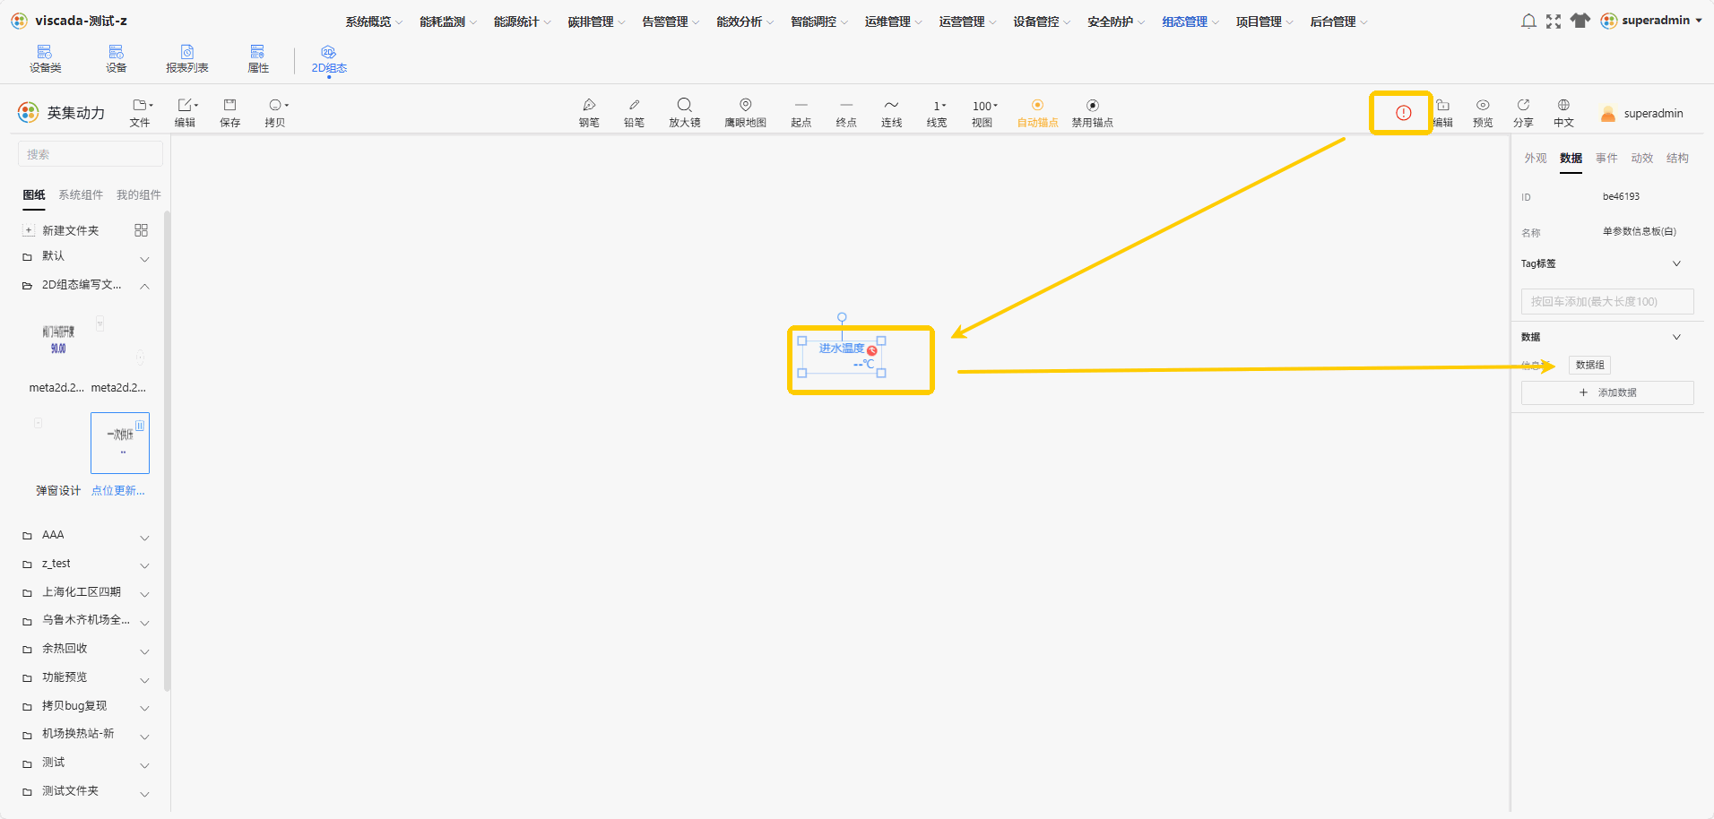Toggle the 禁用锚点 disable anchor option
Viewport: 1714px width, 819px height.
coord(1092,113)
